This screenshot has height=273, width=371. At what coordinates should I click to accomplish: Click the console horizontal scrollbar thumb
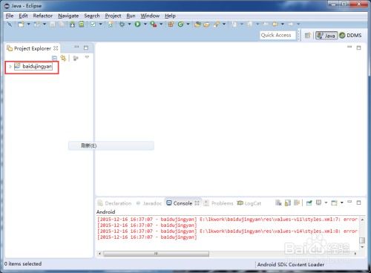(156, 254)
